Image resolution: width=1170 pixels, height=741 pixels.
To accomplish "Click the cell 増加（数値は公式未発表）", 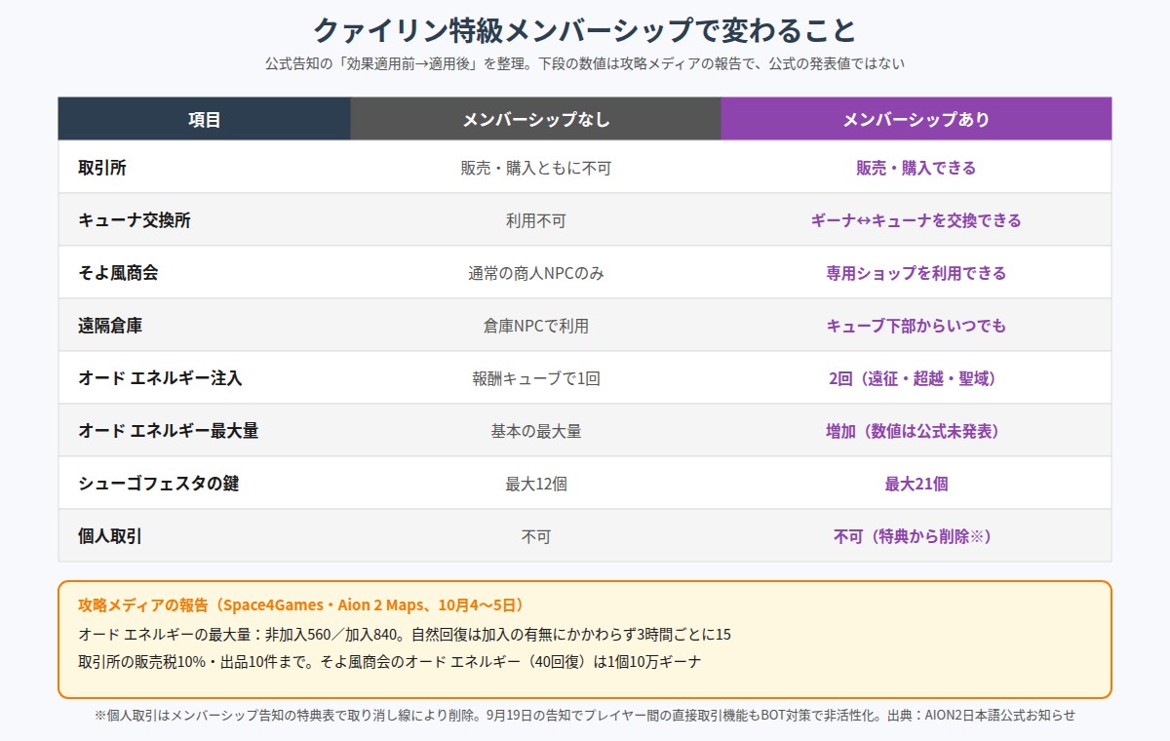I will click(x=916, y=431).
